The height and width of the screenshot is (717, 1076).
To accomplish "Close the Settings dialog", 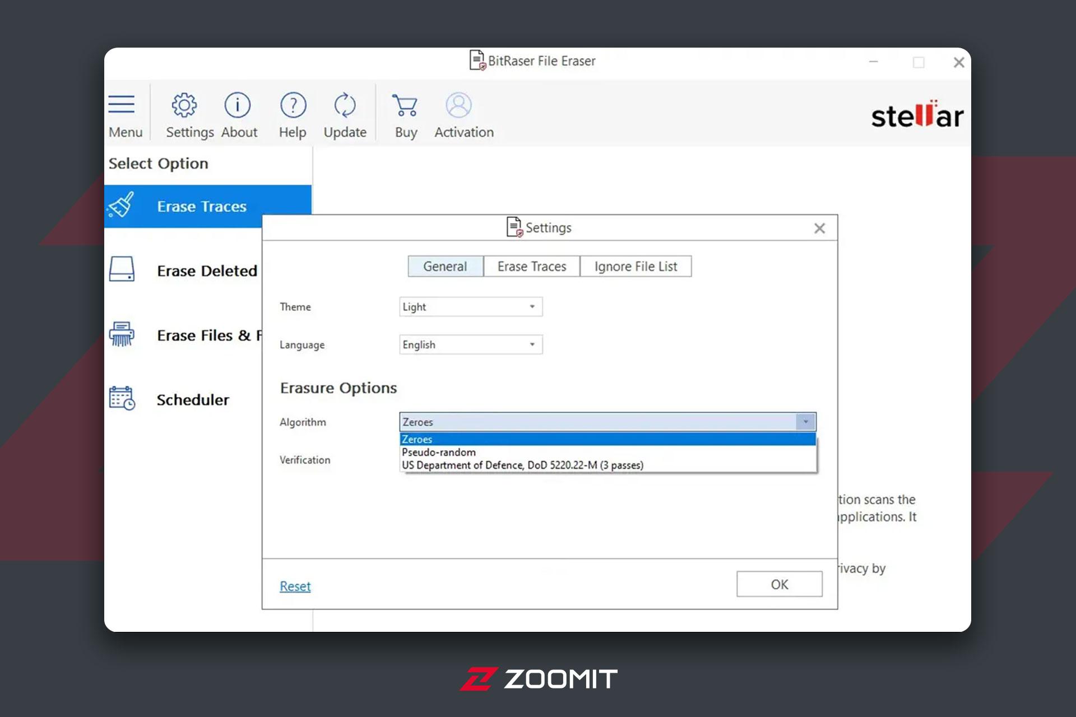I will (x=819, y=228).
